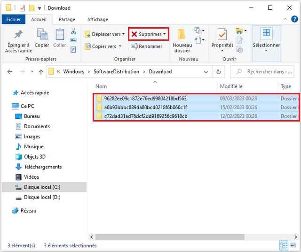Click the horizontal scrollbar left arrow
Image resolution: width=301 pixels, height=252 pixels.
click(x=92, y=237)
